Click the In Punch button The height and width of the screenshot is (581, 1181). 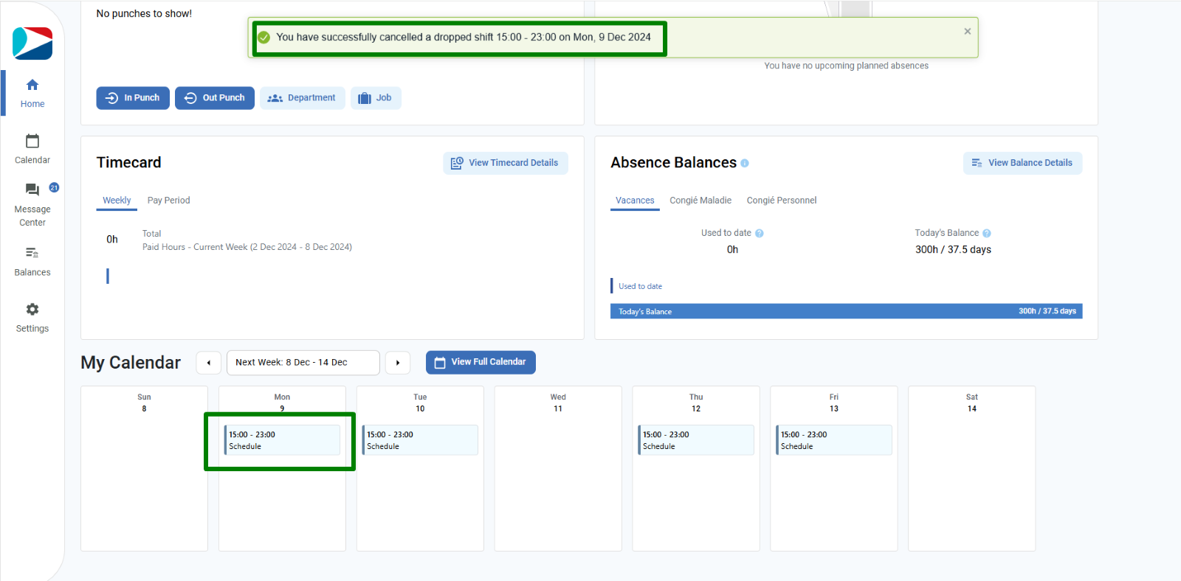[133, 98]
